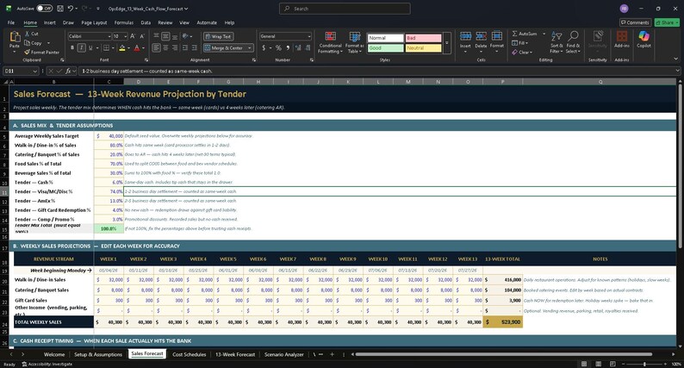Click the Top Align icon
Viewport: 684px width, 368px height.
(156, 36)
